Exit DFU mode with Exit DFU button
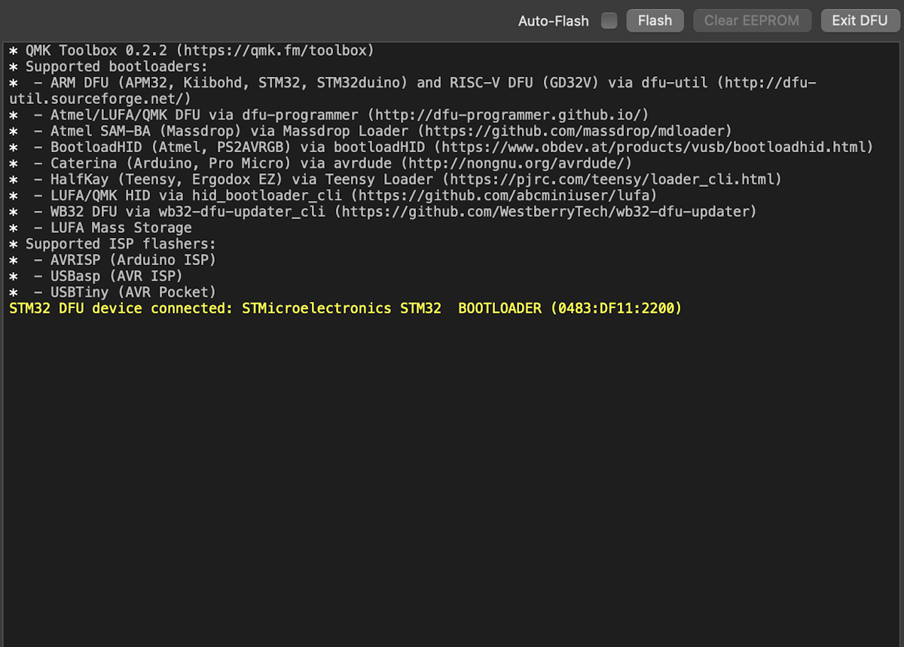904x647 pixels. pos(860,21)
